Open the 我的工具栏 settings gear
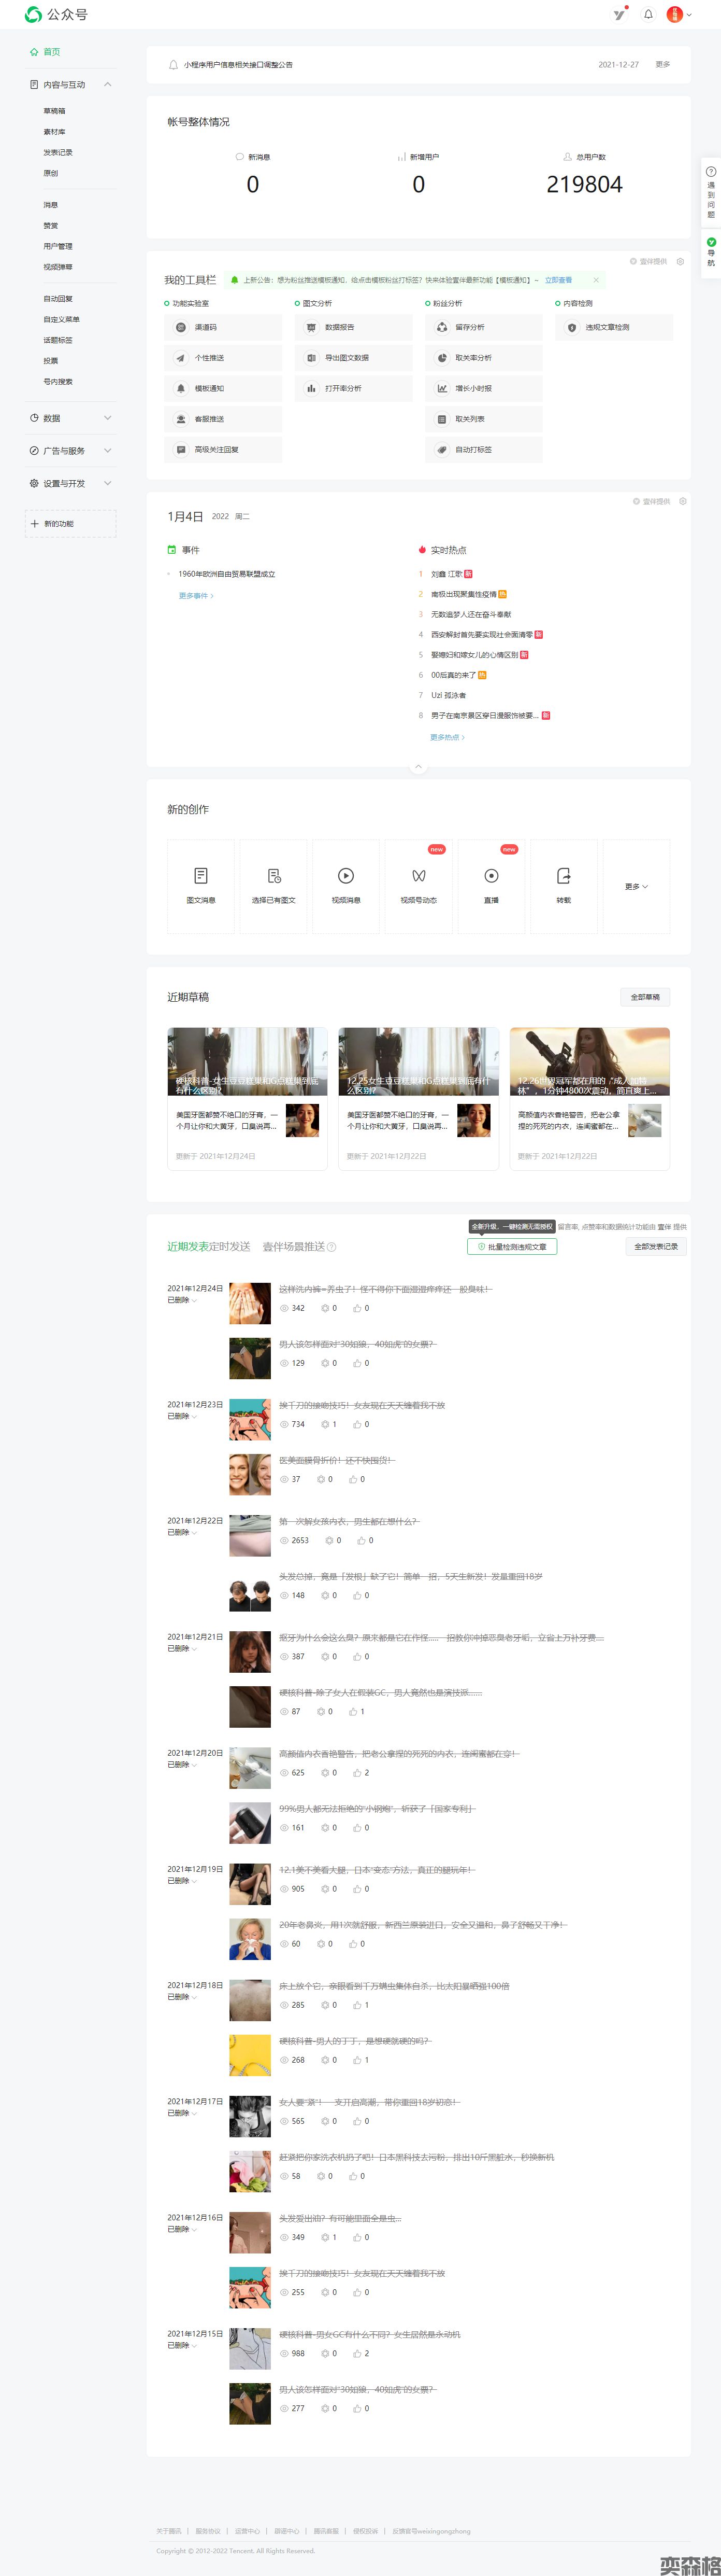Image resolution: width=721 pixels, height=2576 pixels. click(680, 261)
